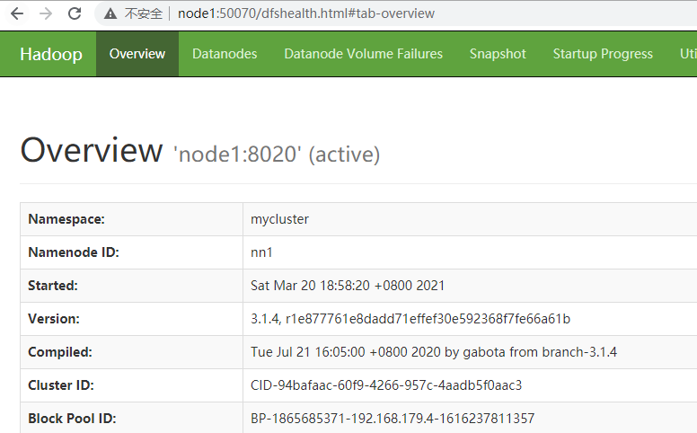This screenshot has width=697, height=433.
Task: Click the browser forward arrow
Action: pyautogui.click(x=46, y=13)
